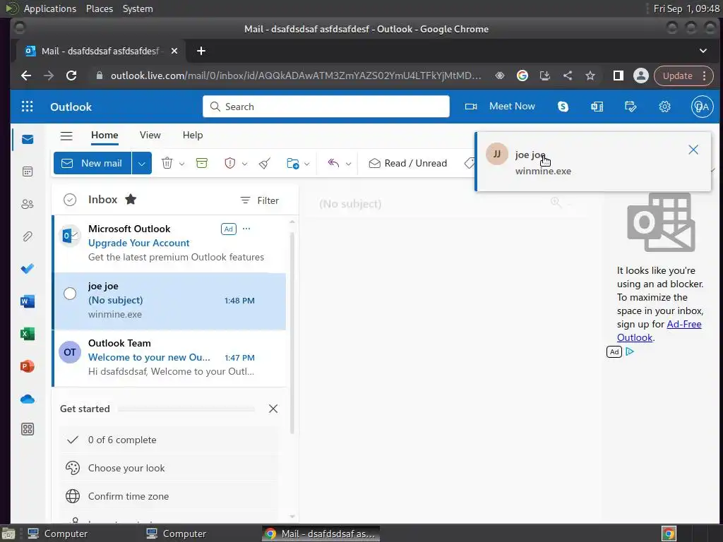This screenshot has height=542, width=723.
Task: Open the account profile avatar
Action: point(702,107)
